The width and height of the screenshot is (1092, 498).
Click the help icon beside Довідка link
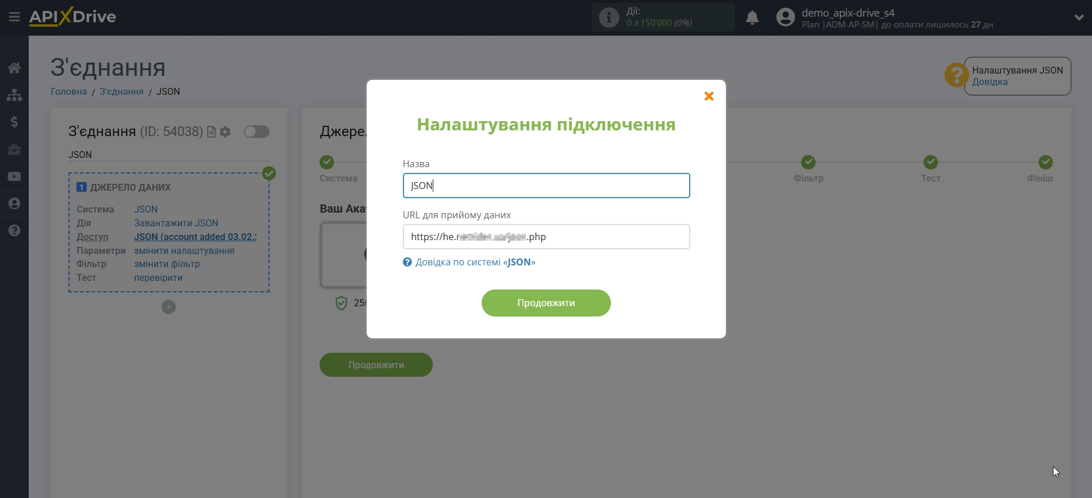(407, 262)
